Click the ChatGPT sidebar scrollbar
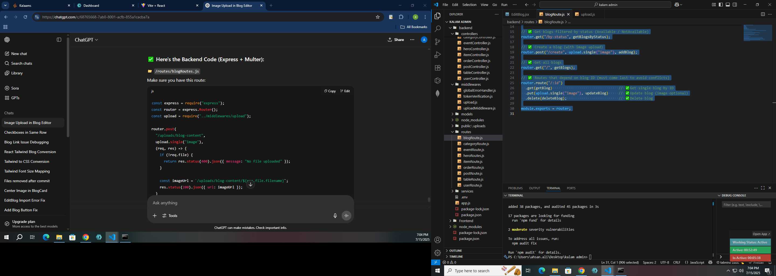The image size is (776, 276). click(x=68, y=87)
